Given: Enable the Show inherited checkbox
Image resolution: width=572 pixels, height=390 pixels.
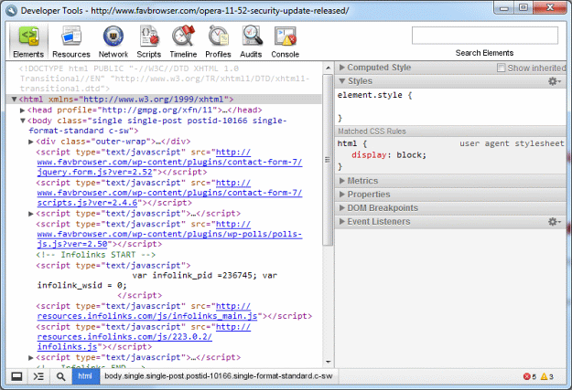Looking at the screenshot, I should click(502, 69).
